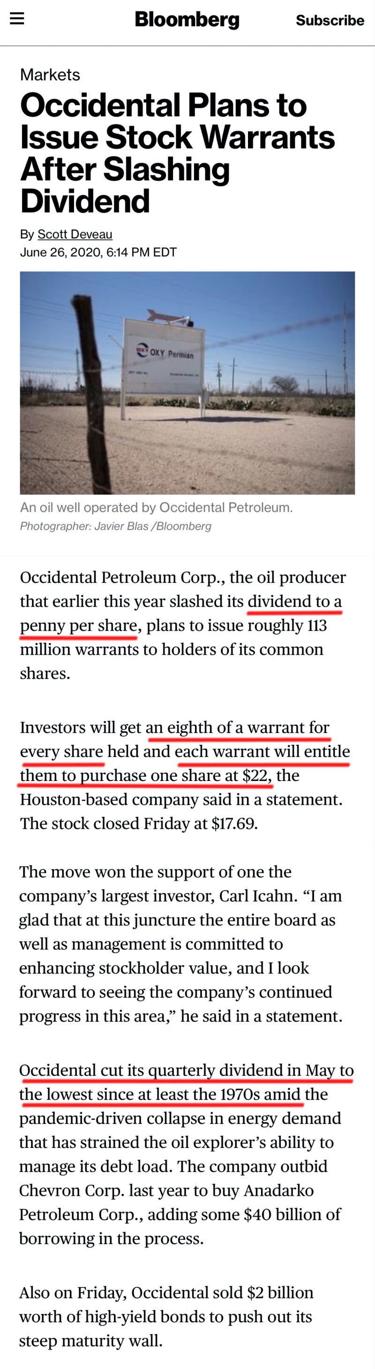The height and width of the screenshot is (1369, 375).
Task: Click the June 26, 2020 timestamp
Action: pos(98,252)
